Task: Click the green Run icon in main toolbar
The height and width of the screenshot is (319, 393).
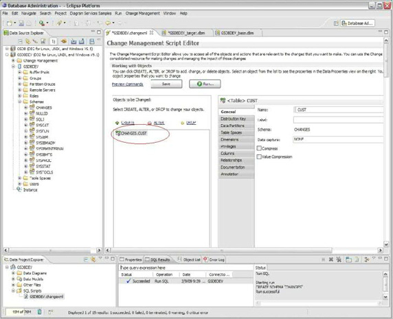Action: (42, 23)
